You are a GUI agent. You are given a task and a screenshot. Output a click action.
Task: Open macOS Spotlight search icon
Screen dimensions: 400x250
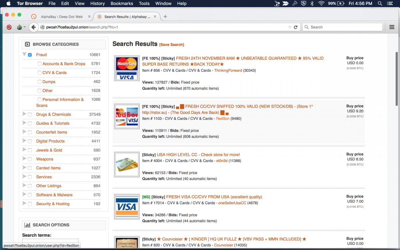(x=380, y=4)
